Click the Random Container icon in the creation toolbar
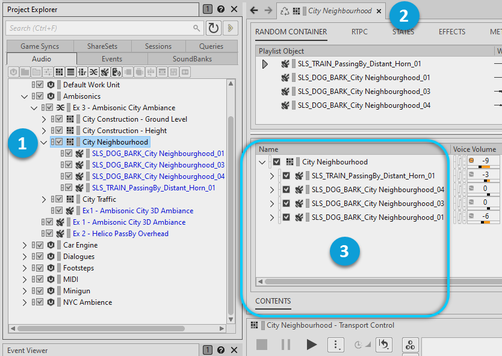The height and width of the screenshot is (356, 502). [x=59, y=72]
